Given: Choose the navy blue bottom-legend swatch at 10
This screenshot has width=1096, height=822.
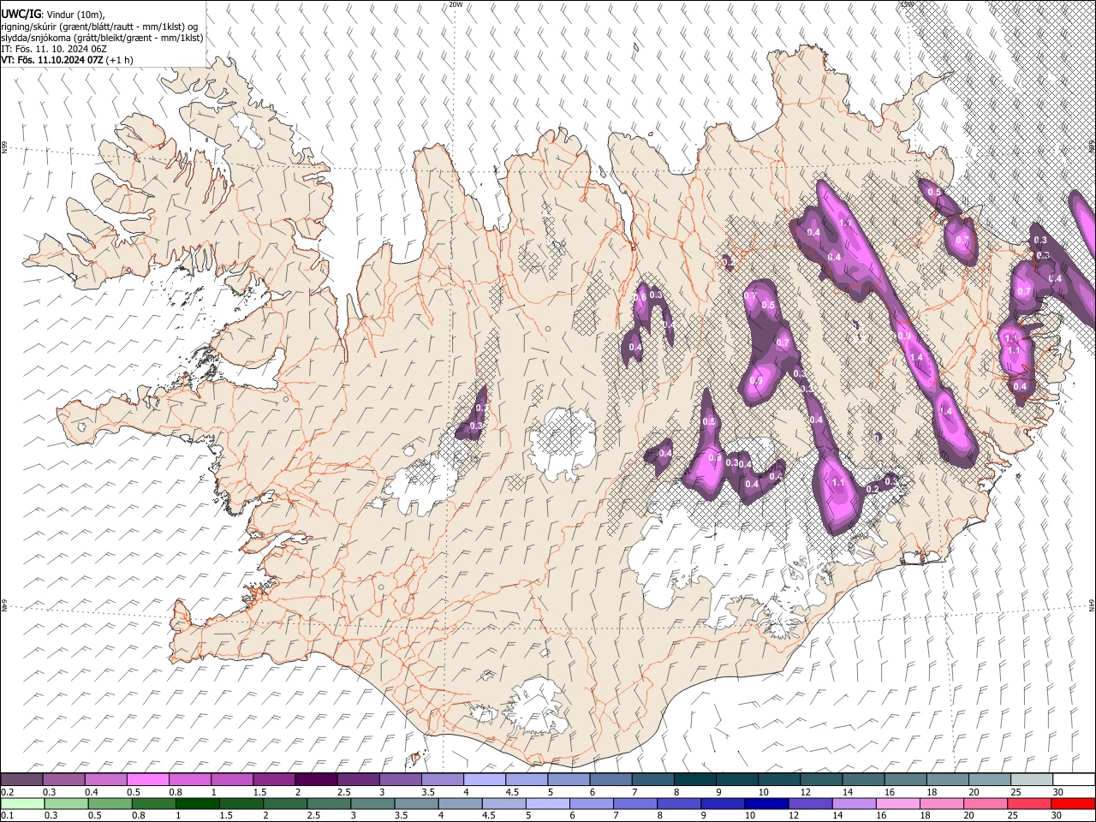Looking at the screenshot, I should click(765, 803).
